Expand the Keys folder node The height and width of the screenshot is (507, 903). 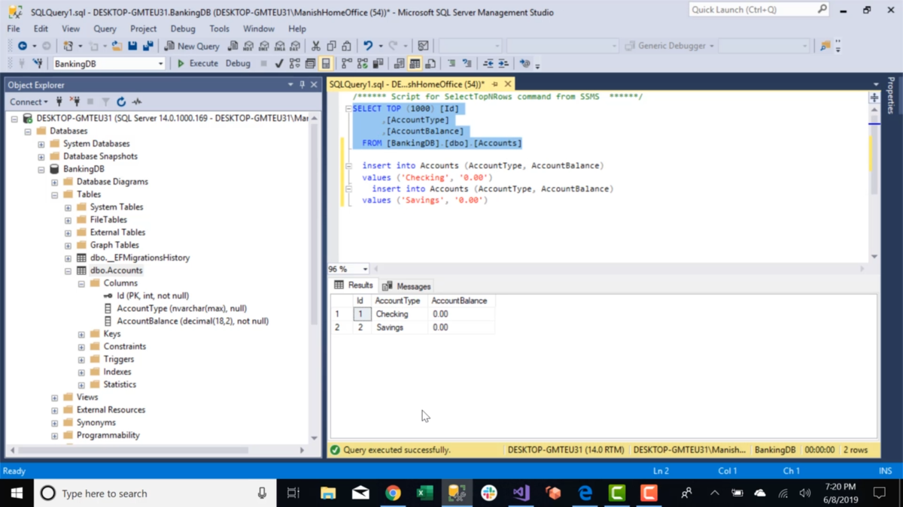pyautogui.click(x=81, y=334)
